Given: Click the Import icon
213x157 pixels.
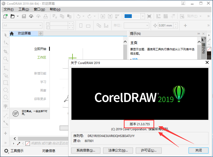Looking at the screenshot, I should click(103, 16).
